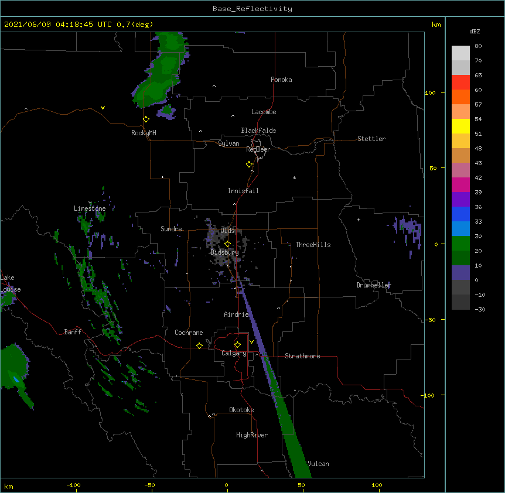Click the blue core in the southwest echo
Image resolution: width=505 pixels, height=493 pixels.
(x=16, y=379)
